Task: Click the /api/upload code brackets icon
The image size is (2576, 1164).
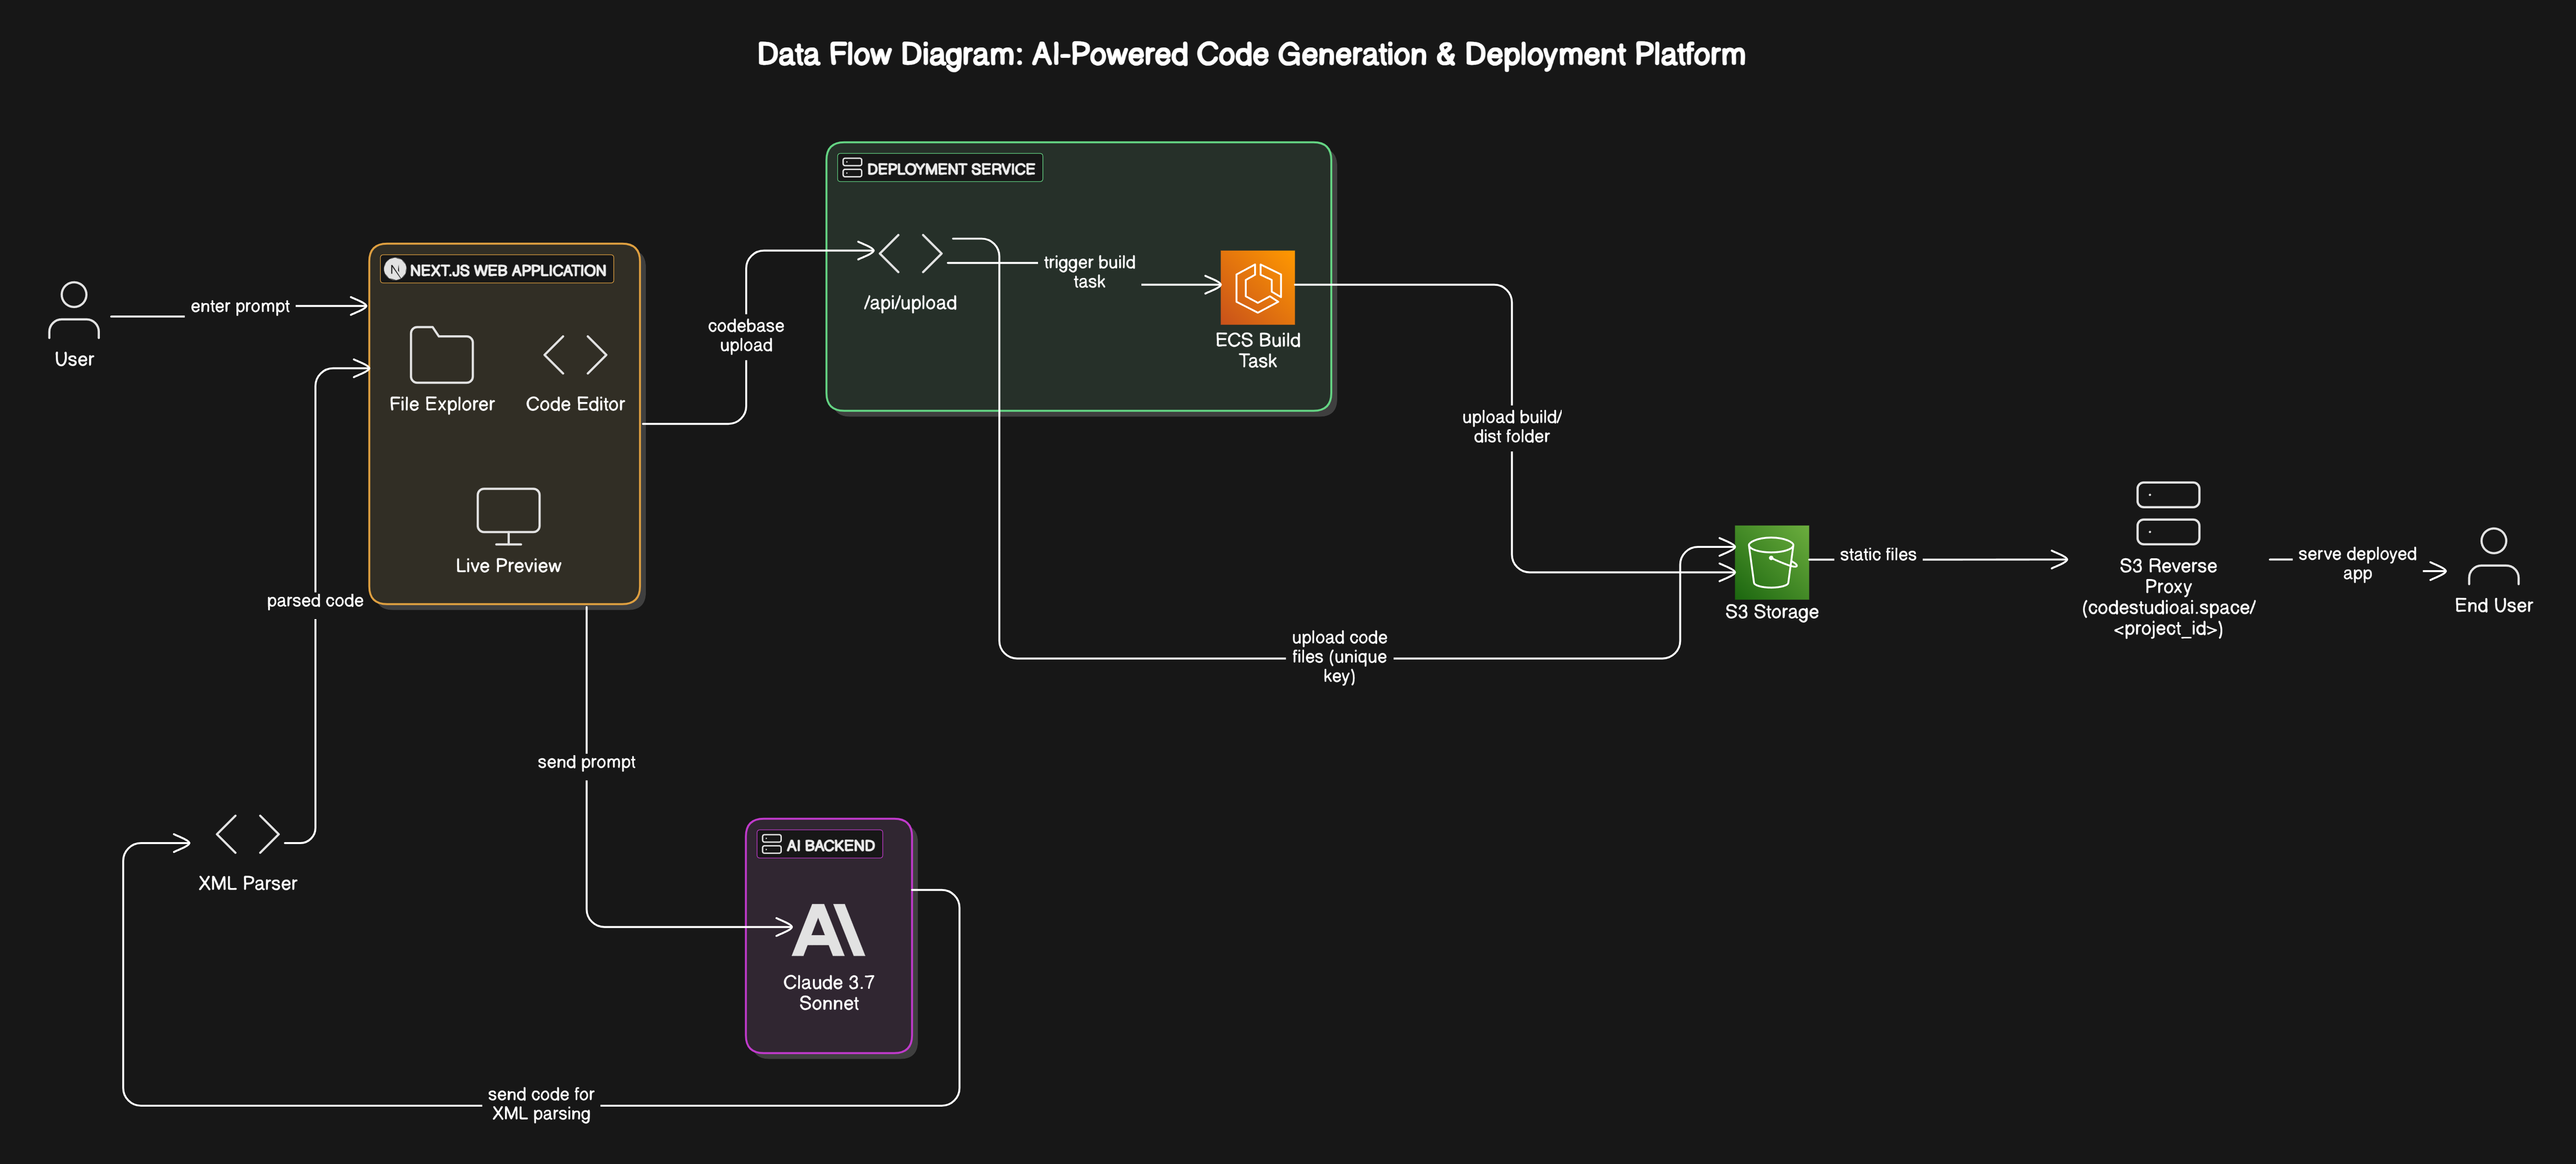Action: point(910,254)
